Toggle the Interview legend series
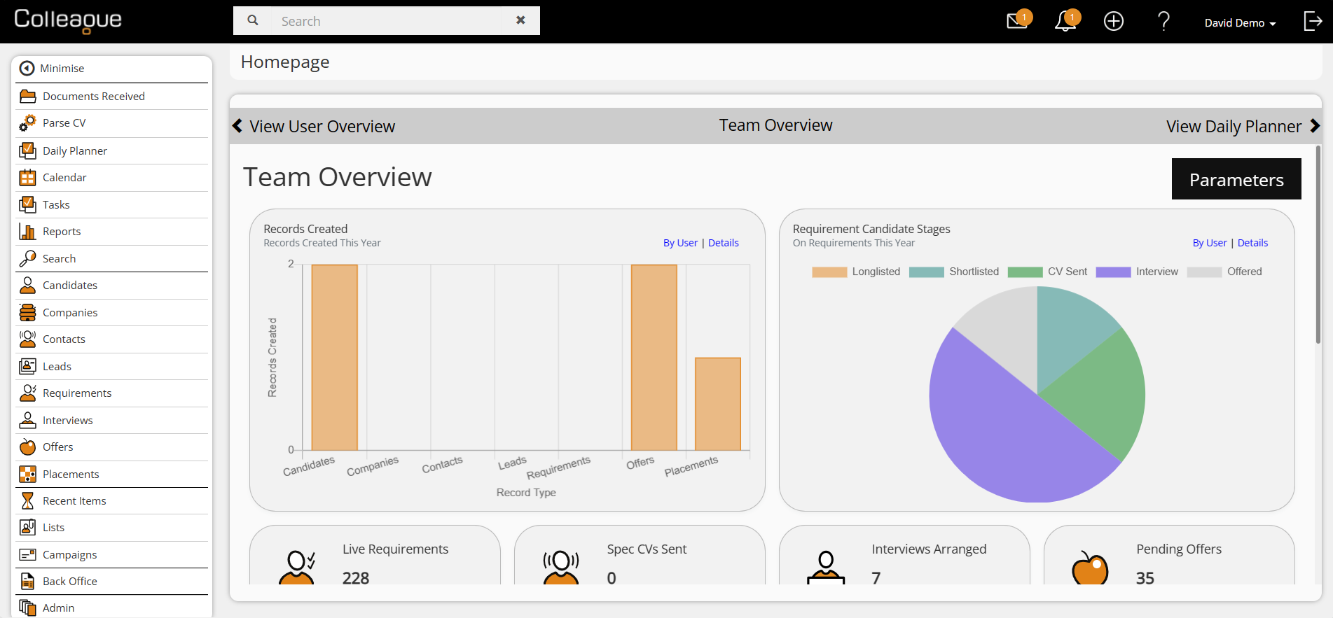 [1137, 272]
